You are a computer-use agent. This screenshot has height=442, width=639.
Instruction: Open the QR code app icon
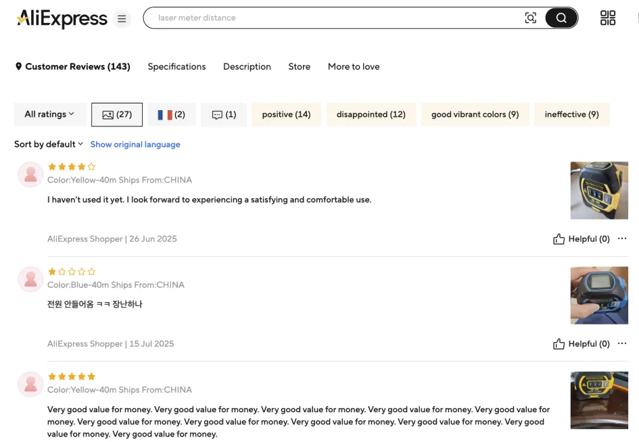(608, 18)
